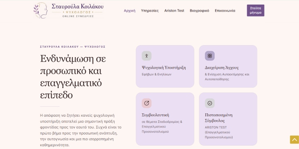Open the Υπηρεσίες menu item
299x149 pixels.
[x=149, y=11]
